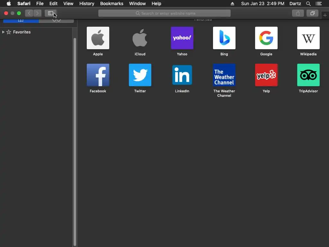Open the Google favorite tile
This screenshot has height=247, width=329.
click(x=266, y=38)
